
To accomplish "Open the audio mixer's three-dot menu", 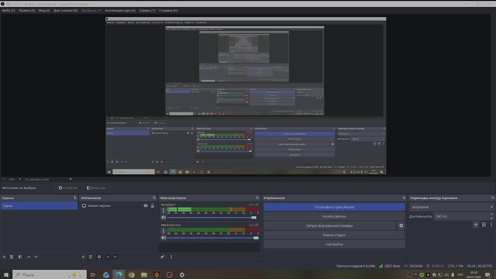I will coord(171,257).
